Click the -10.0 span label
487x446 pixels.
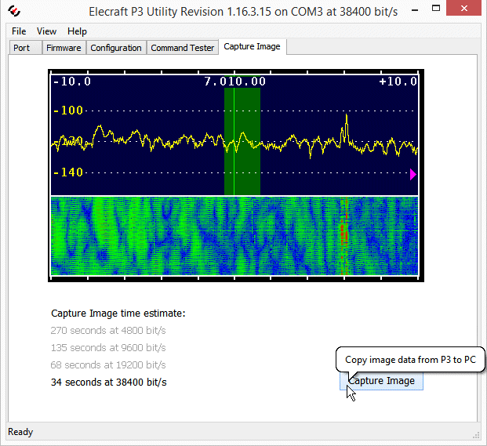tap(72, 82)
